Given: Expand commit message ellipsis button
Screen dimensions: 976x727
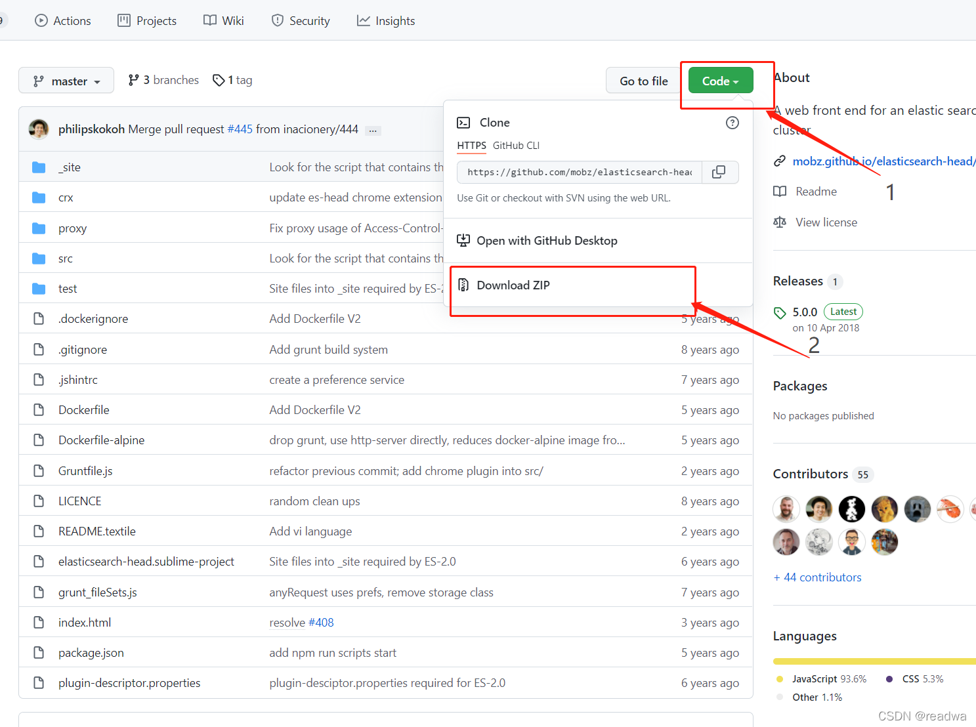Looking at the screenshot, I should (373, 130).
